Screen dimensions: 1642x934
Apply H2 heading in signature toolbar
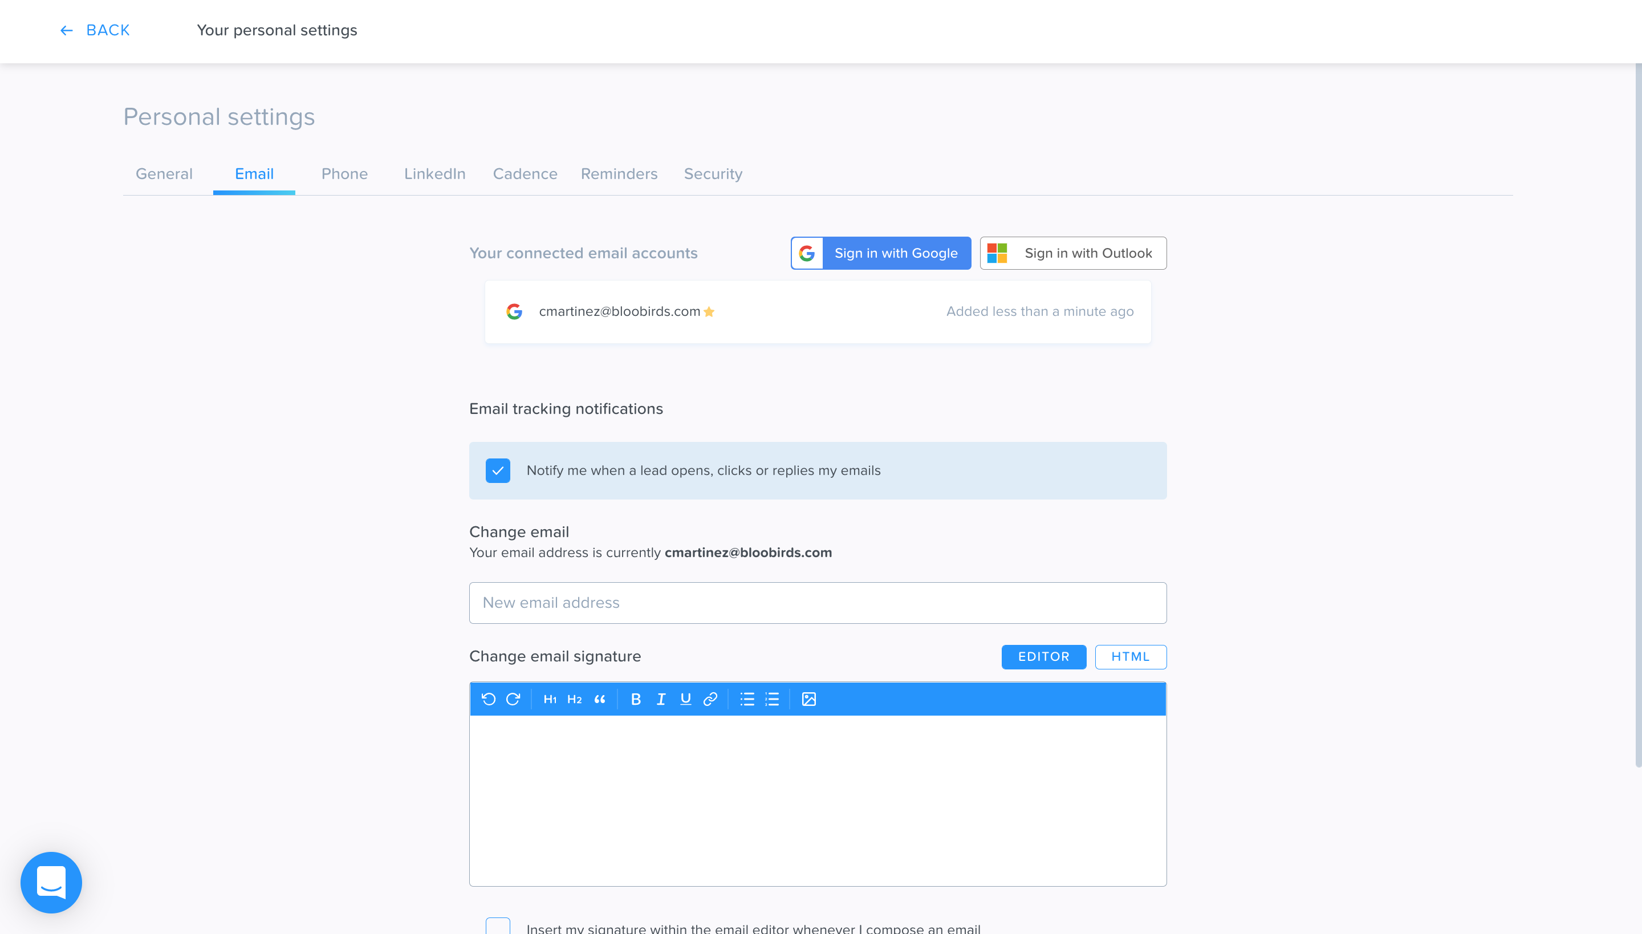point(575,699)
